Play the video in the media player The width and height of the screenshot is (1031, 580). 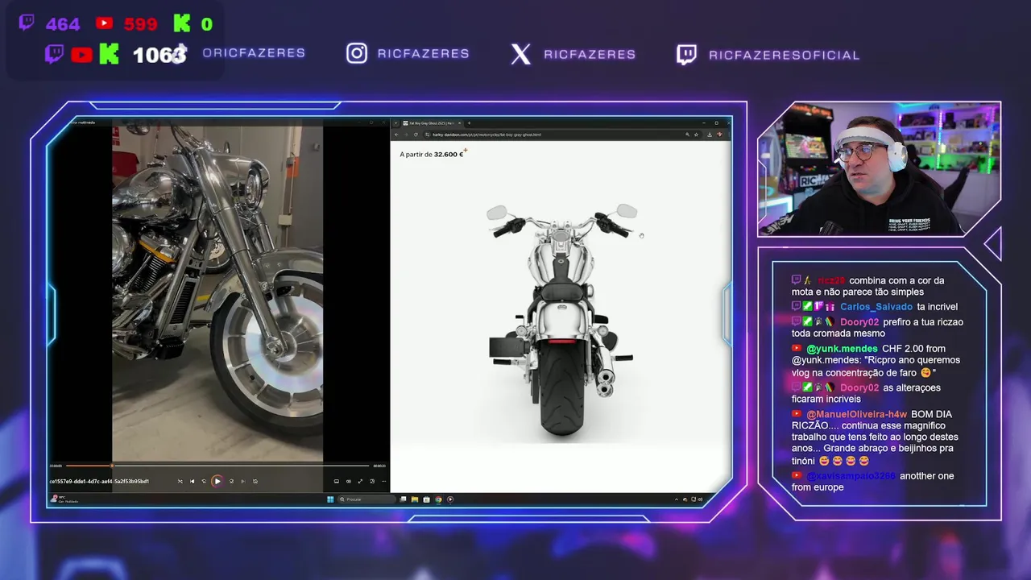(217, 481)
